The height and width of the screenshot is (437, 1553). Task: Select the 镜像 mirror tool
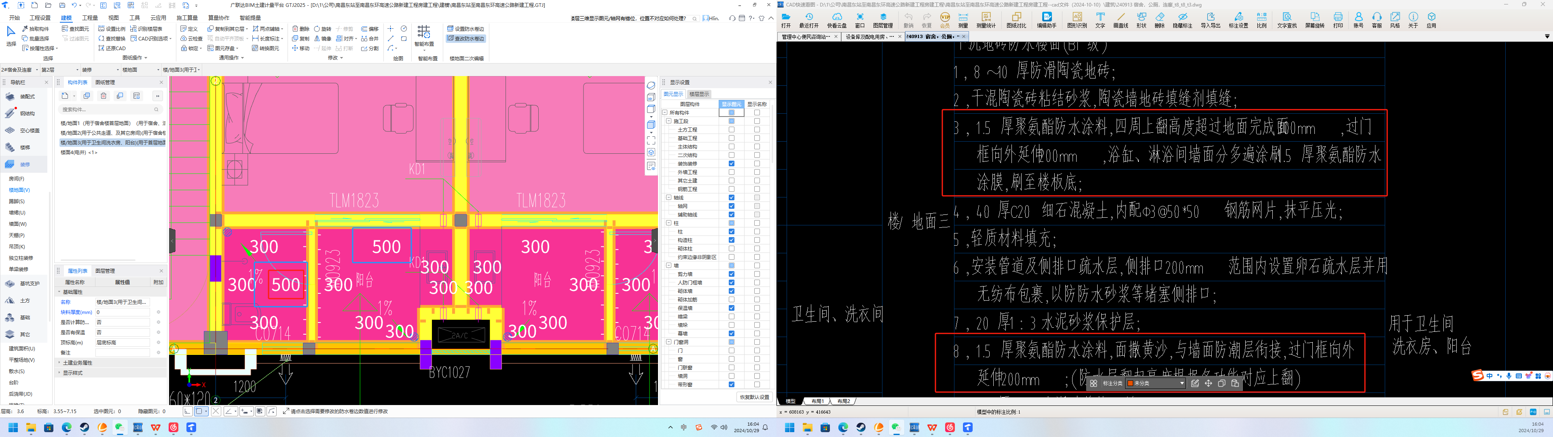tap(323, 38)
